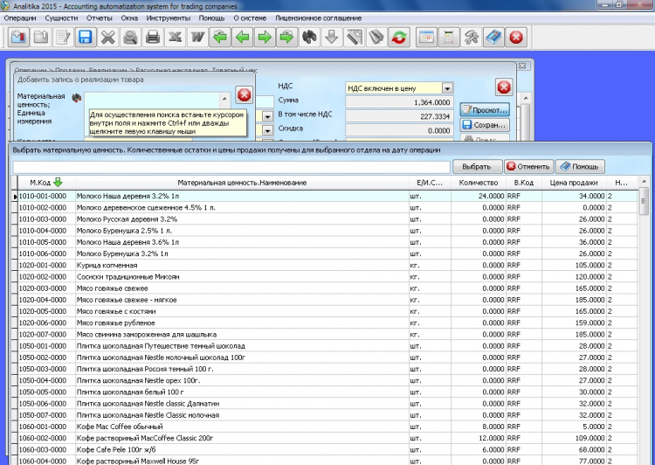
Task: Open the Операции menu
Action: 20,18
